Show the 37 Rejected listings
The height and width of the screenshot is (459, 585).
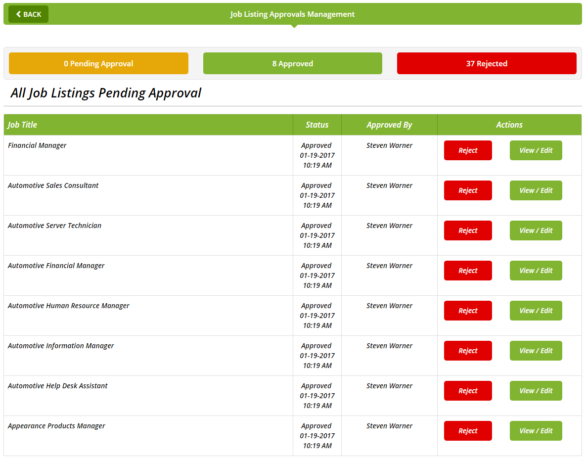click(486, 63)
